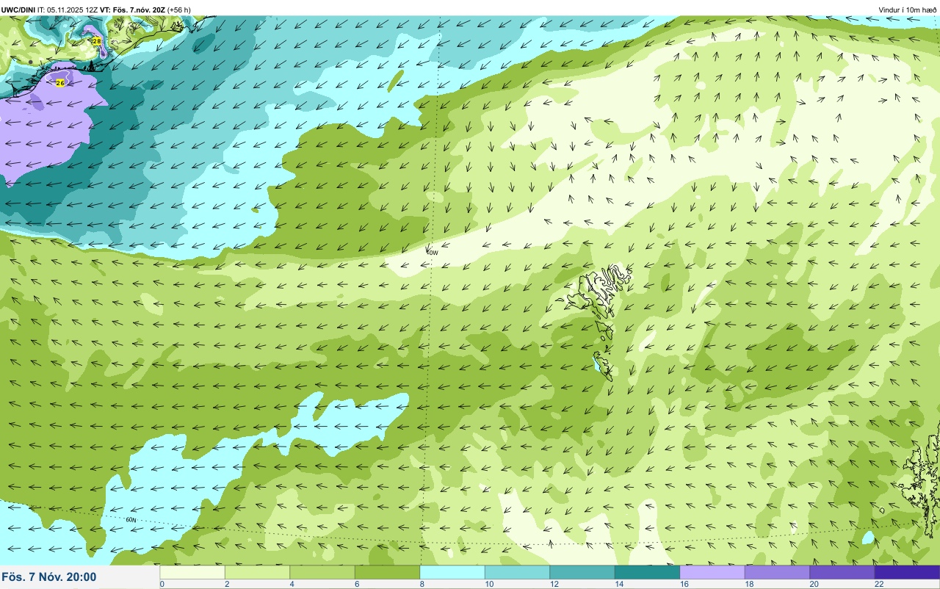Click the 0–2 palest legend color swatch
Image resolution: width=940 pixels, height=589 pixels.
[192, 572]
